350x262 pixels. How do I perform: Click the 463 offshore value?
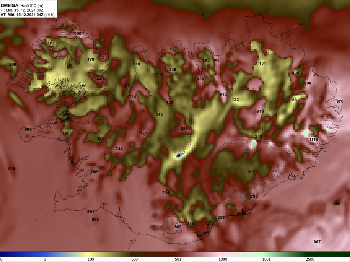pos(337,204)
